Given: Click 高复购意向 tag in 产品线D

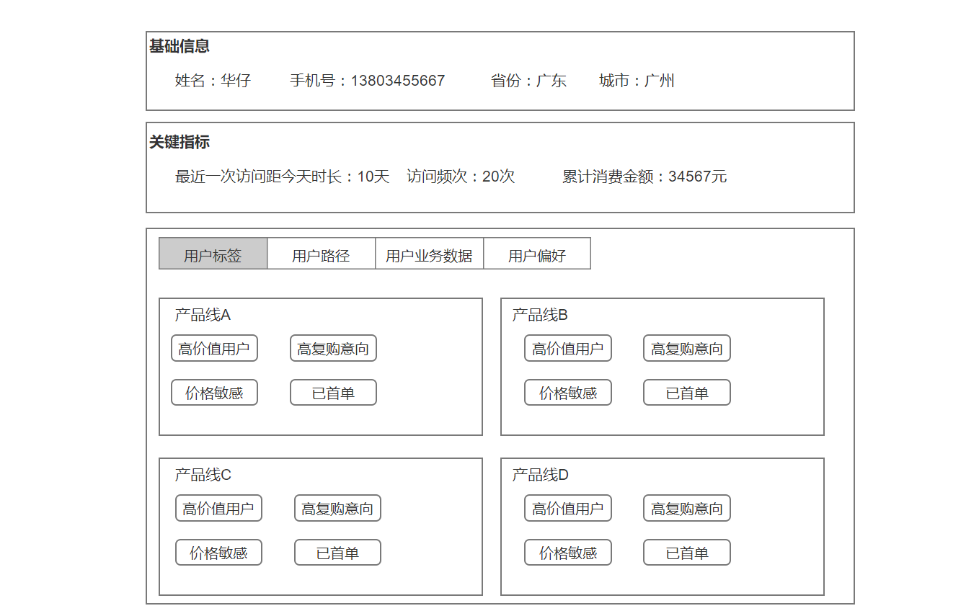Looking at the screenshot, I should [687, 509].
